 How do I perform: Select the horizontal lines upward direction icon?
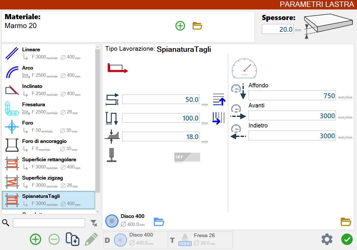pos(219,99)
